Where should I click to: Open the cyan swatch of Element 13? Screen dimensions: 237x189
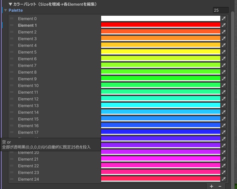(x=161, y=105)
